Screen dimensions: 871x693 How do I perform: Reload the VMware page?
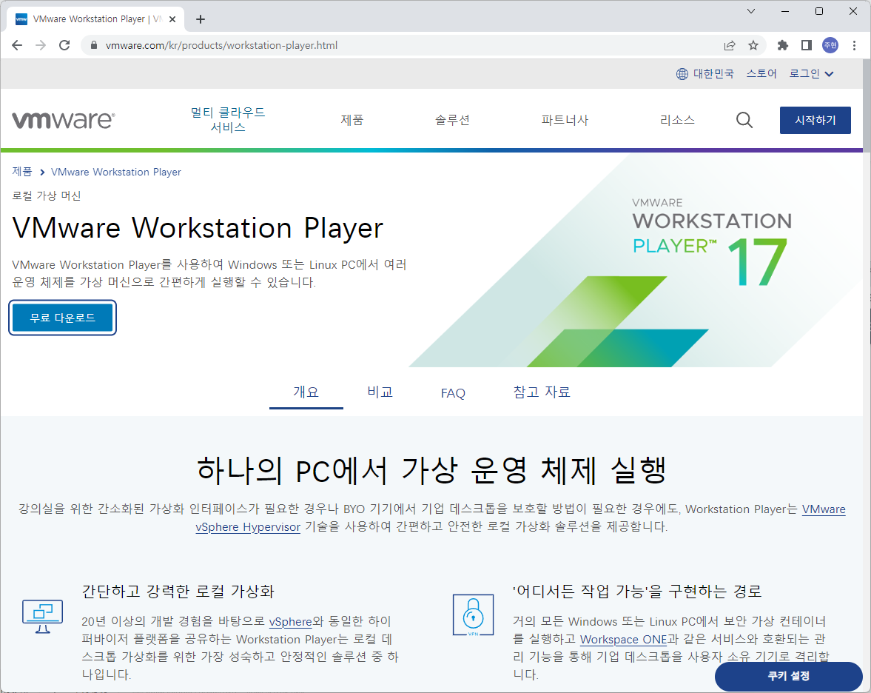coord(64,46)
